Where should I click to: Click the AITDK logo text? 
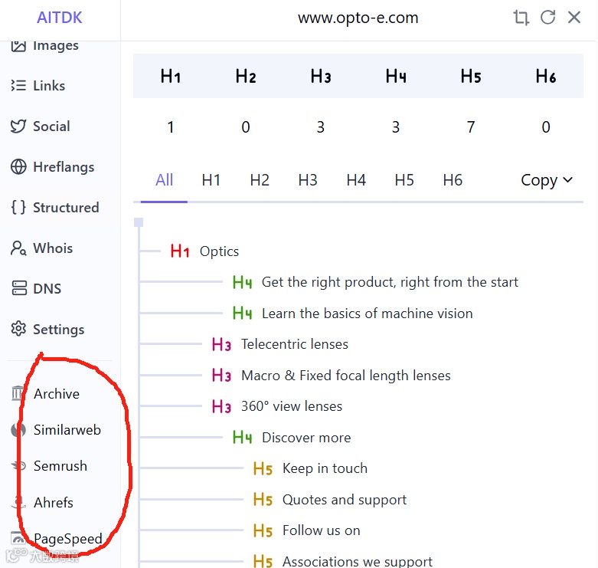[x=60, y=18]
